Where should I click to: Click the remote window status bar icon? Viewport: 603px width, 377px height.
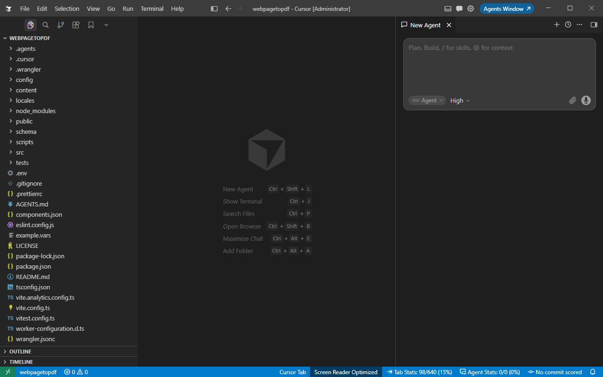pos(8,372)
